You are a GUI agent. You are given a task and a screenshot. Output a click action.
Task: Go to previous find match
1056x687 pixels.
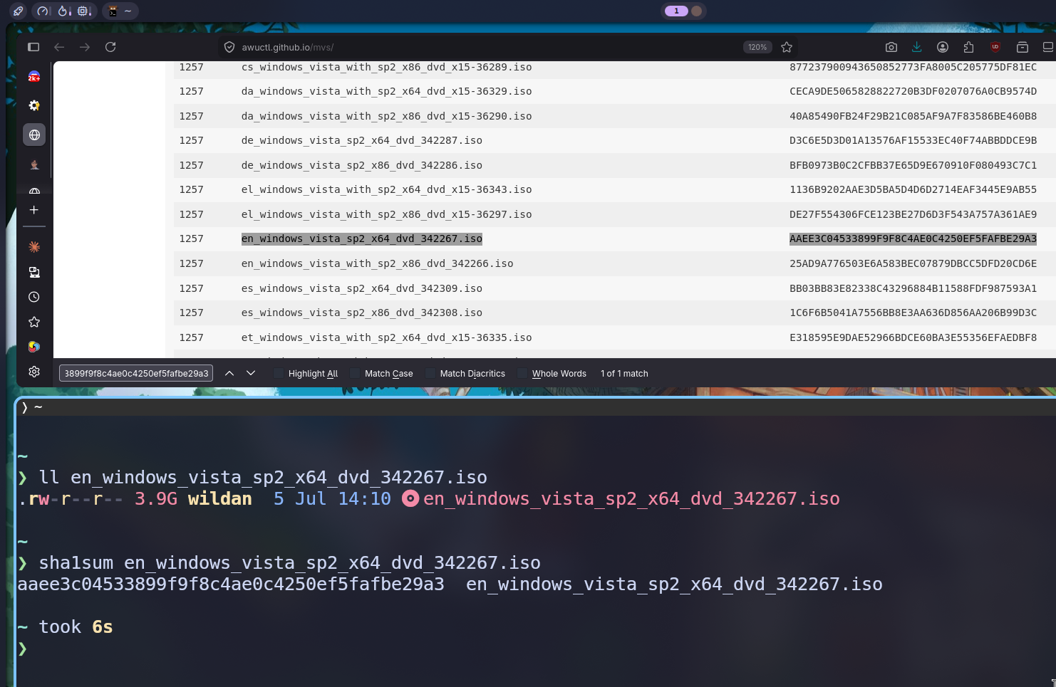coord(229,373)
